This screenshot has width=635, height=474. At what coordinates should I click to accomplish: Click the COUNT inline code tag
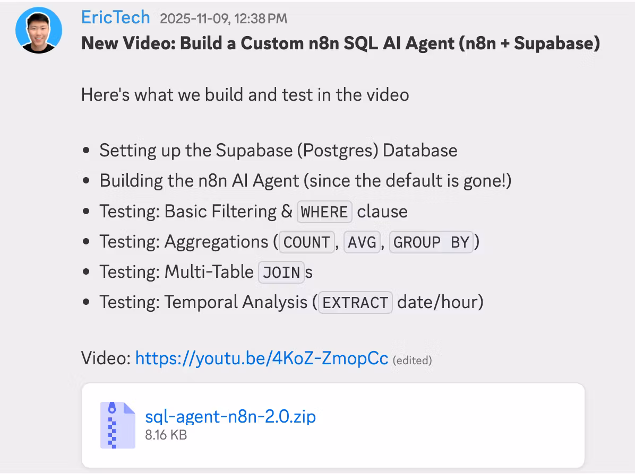[306, 242]
